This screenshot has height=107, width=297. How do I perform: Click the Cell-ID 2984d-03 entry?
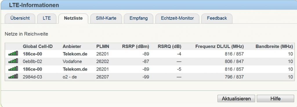pyautogui.click(x=32, y=77)
